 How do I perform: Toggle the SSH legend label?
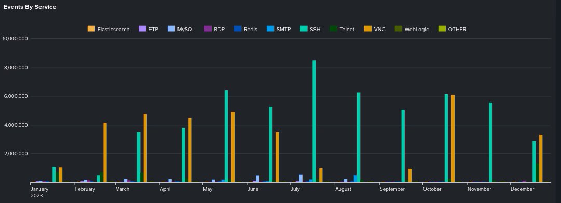point(315,29)
